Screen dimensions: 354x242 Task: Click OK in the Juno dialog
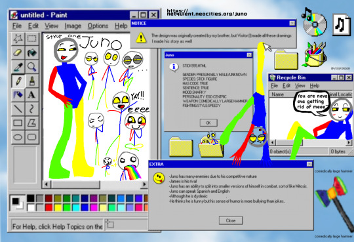[208, 123]
